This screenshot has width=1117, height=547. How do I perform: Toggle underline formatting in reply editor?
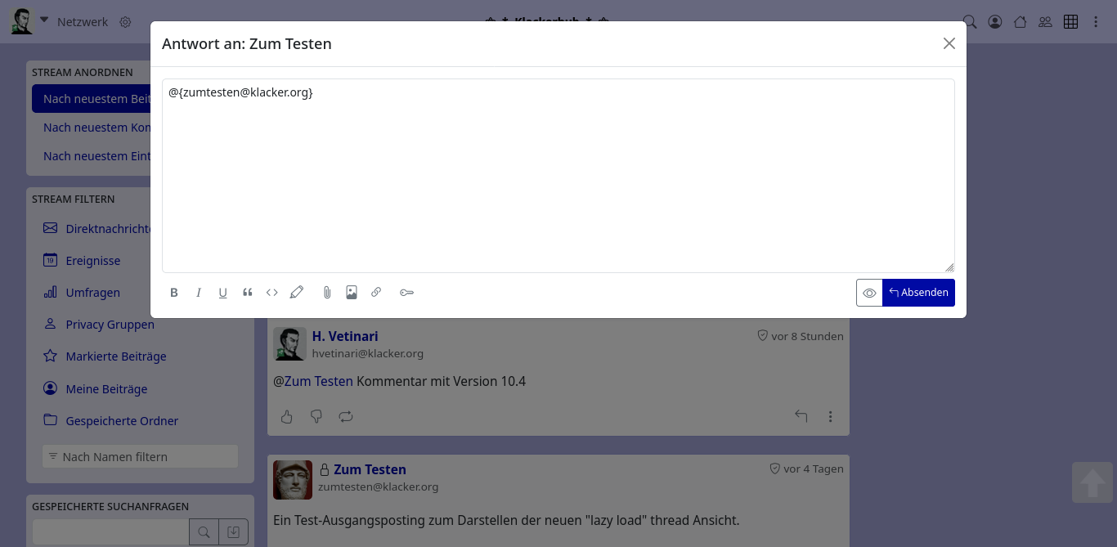pyautogui.click(x=222, y=293)
